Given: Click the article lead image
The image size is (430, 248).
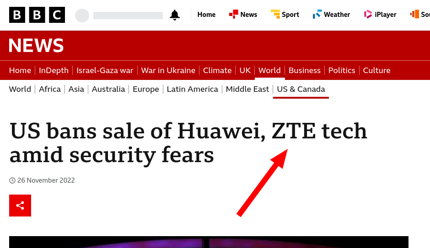Looking at the screenshot, I should [x=209, y=242].
